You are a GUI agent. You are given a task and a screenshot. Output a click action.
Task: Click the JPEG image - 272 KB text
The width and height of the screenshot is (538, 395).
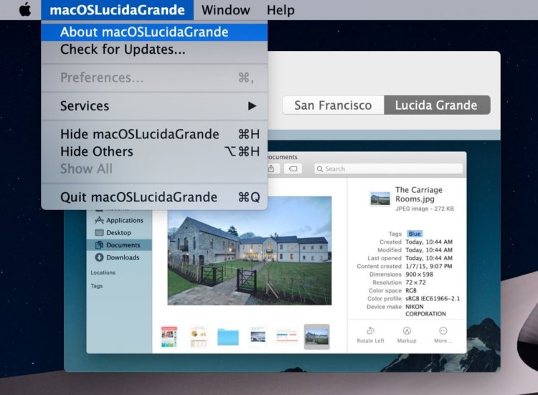click(425, 209)
